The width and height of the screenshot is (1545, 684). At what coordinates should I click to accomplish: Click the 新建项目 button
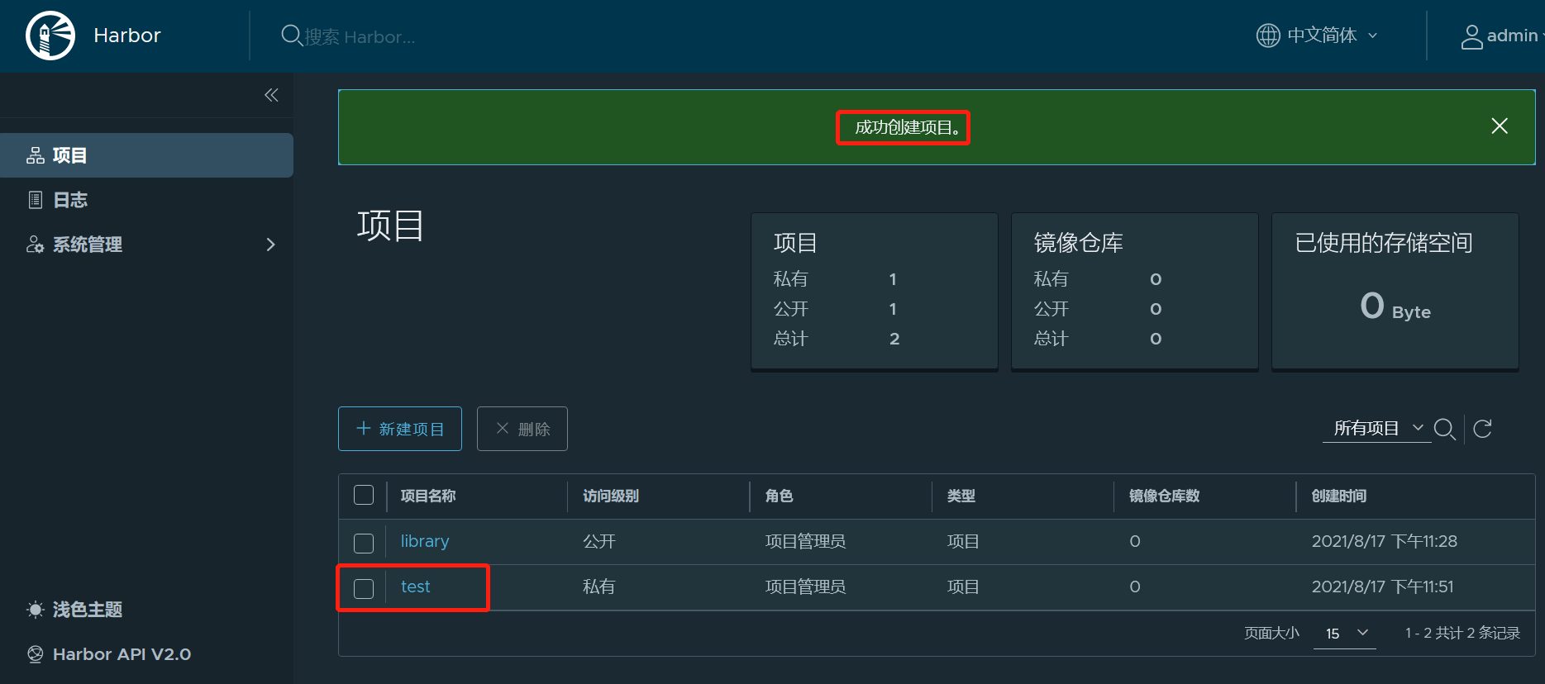pyautogui.click(x=400, y=429)
